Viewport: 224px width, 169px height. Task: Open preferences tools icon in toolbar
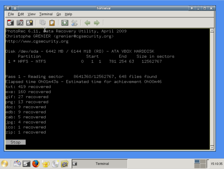74,23
